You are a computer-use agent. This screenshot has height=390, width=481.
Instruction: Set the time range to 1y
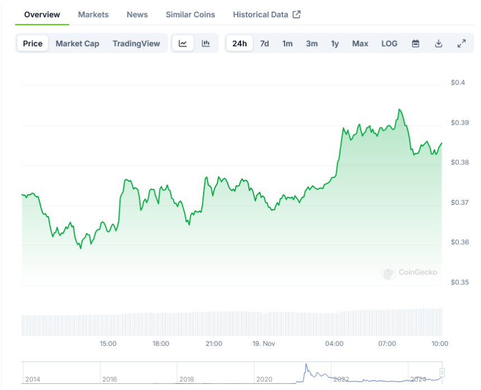[x=334, y=43]
